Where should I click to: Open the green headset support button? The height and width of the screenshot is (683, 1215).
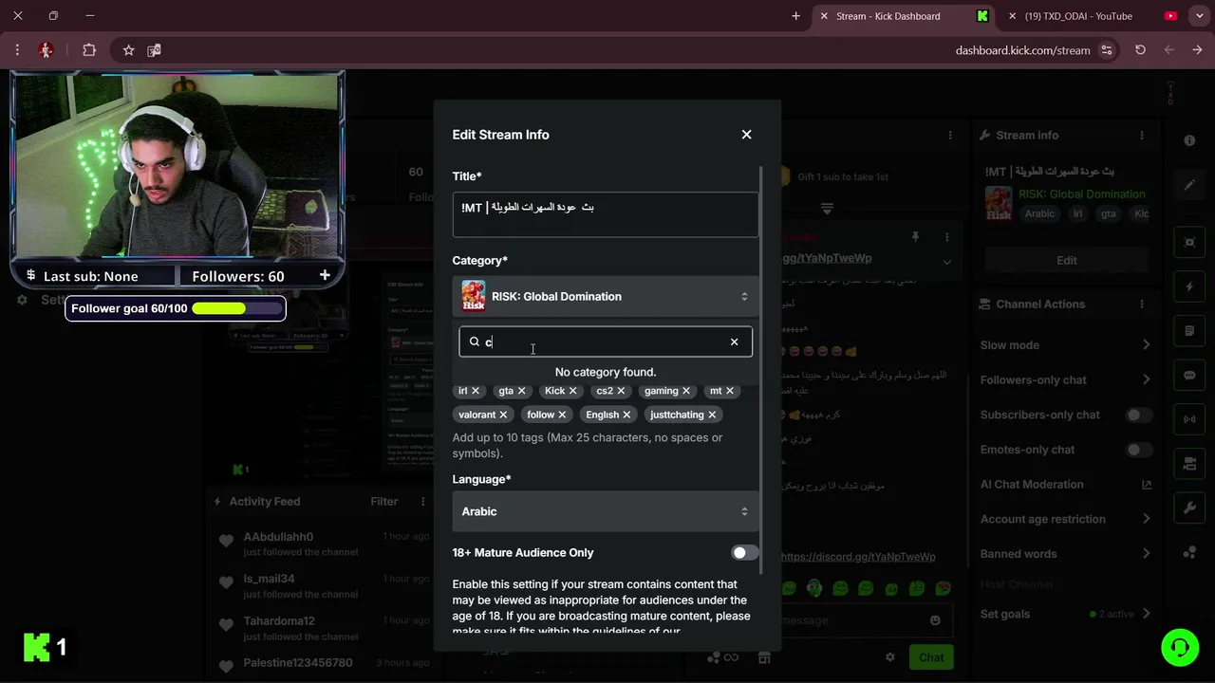[x=1180, y=648]
